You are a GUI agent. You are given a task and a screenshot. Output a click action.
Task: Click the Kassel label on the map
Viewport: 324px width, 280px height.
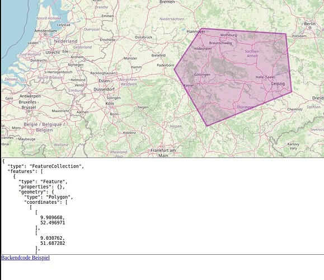(x=189, y=85)
